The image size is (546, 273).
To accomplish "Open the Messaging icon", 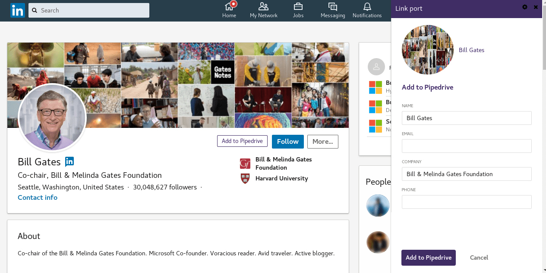I will 332,6.
